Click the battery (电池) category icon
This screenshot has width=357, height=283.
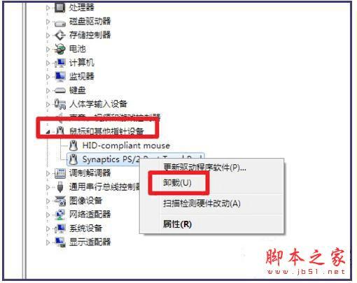click(59, 49)
